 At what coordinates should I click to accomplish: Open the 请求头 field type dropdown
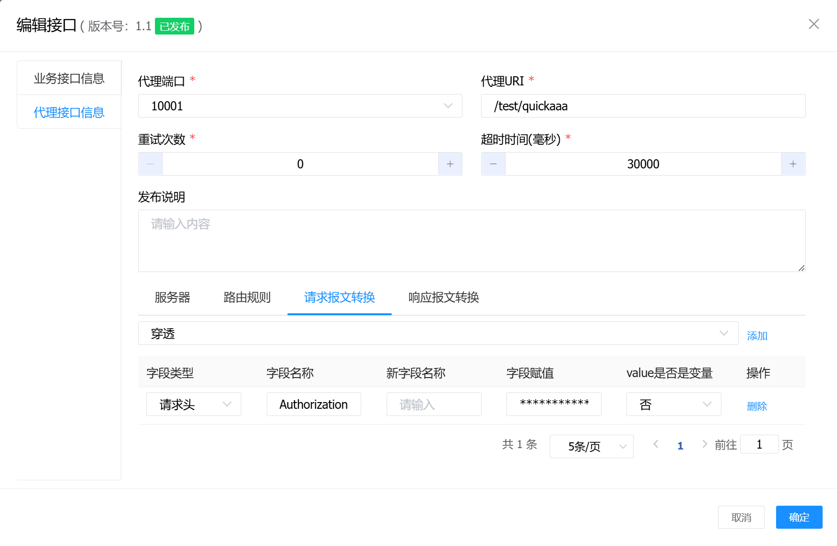tap(193, 404)
